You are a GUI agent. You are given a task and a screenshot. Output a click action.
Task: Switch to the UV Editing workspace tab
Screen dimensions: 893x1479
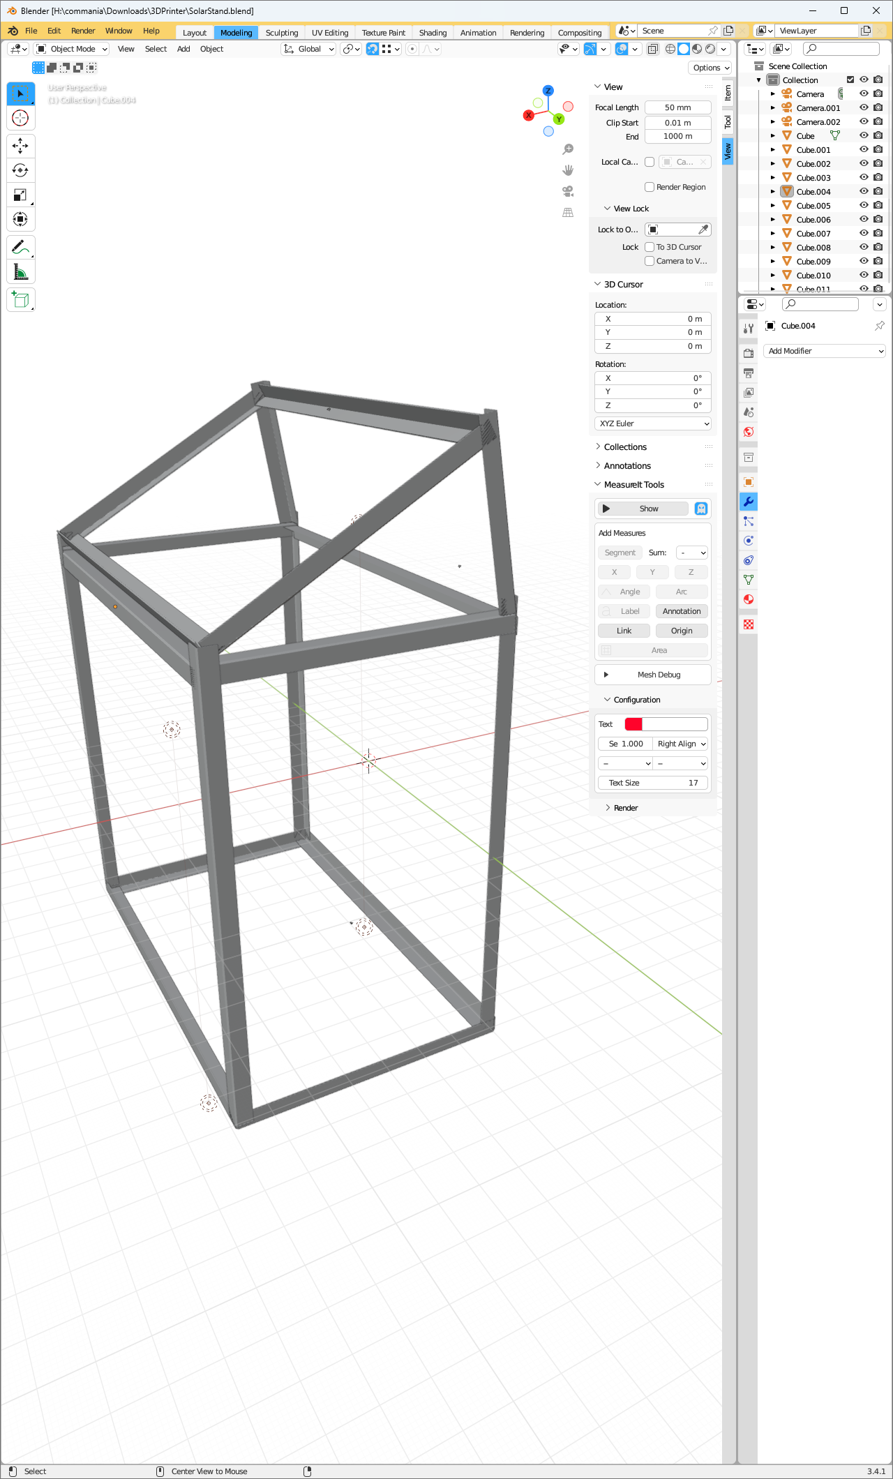click(x=330, y=33)
